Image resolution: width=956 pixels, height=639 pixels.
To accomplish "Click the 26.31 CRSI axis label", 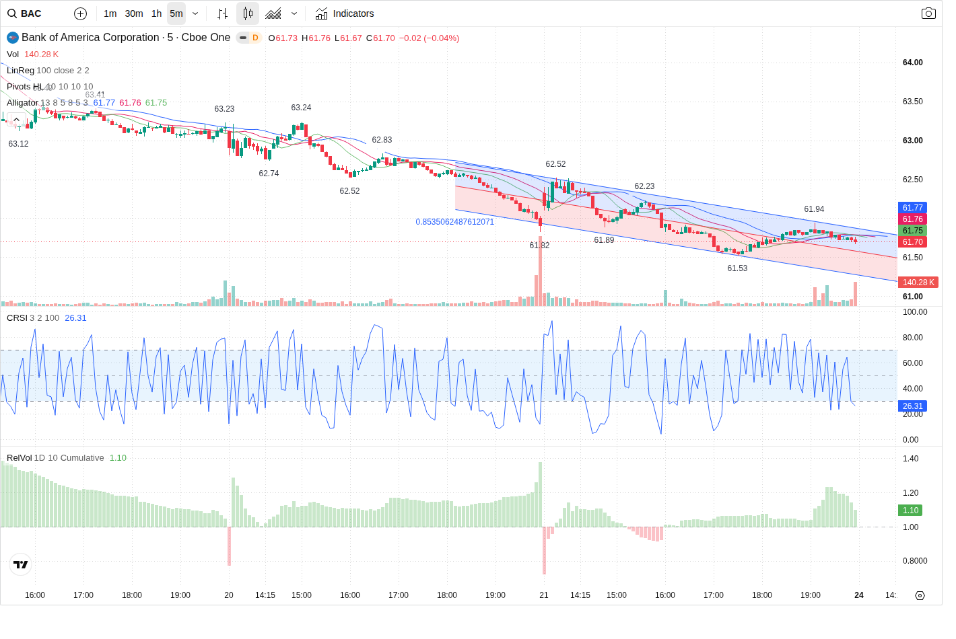I will [x=913, y=406].
